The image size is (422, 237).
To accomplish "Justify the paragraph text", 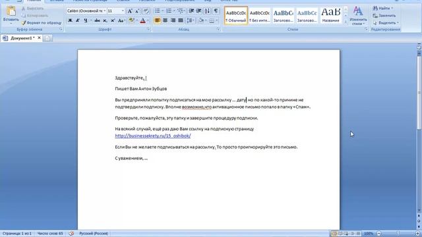I will pyautogui.click(x=181, y=20).
